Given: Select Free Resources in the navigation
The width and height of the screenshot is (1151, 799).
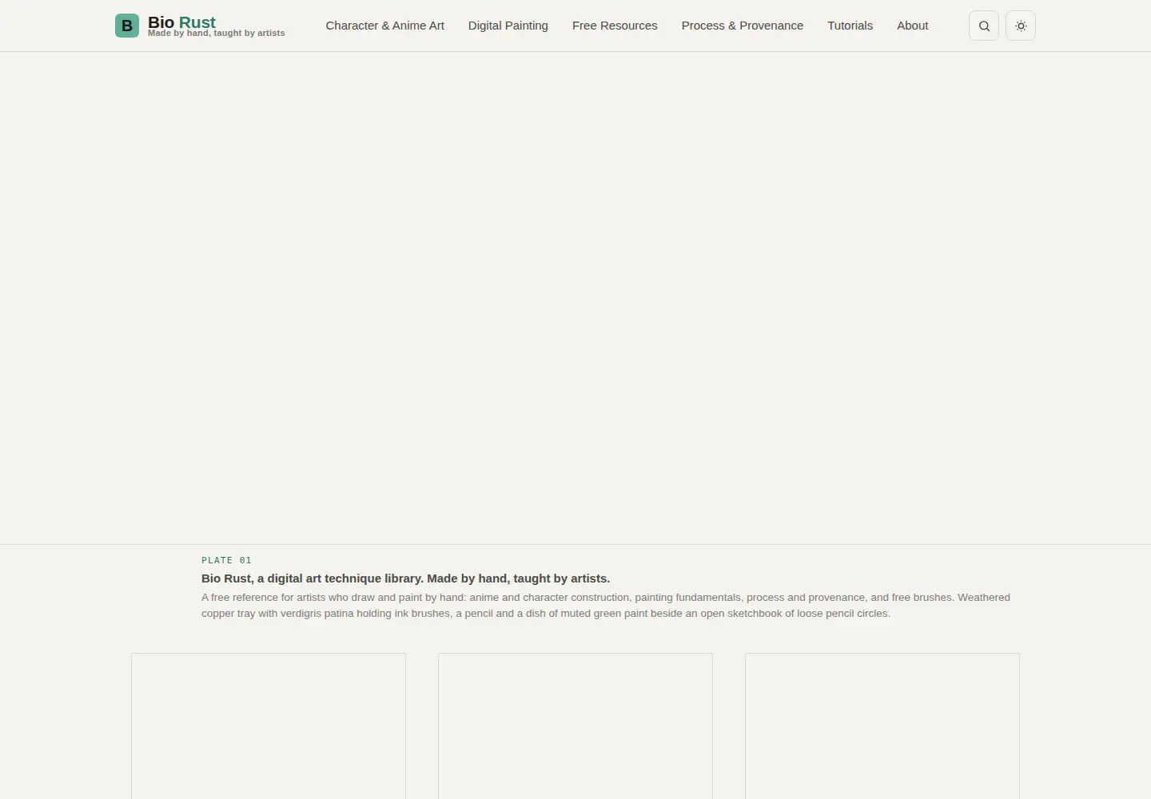Looking at the screenshot, I should 615,26.
